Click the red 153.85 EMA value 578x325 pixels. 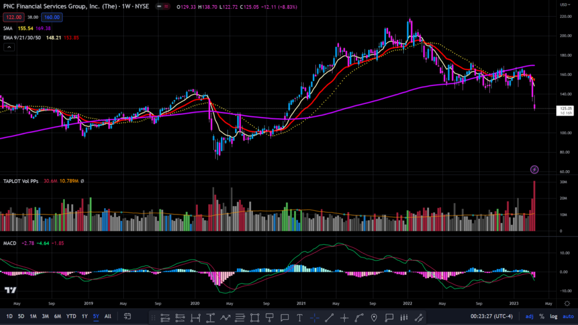(x=71, y=38)
